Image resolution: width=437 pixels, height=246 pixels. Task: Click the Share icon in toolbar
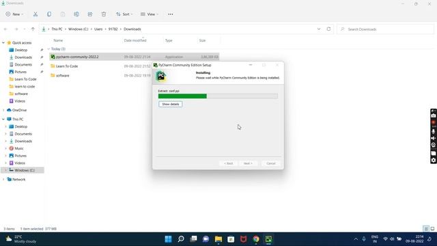tap(90, 14)
